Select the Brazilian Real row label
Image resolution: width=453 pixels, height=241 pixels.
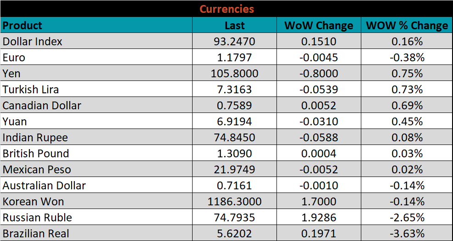tap(36, 233)
